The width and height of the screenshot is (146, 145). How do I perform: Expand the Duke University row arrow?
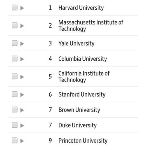coord(22,125)
